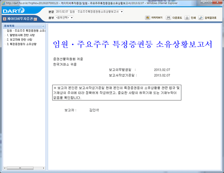Viewport: 224px width, 173px height.
Task: Select '1. 발행회사에 관한 사항' in tree
Action: [22, 35]
